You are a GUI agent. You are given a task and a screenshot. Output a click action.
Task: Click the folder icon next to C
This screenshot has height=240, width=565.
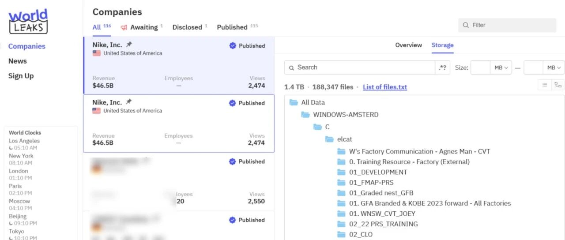[x=317, y=127]
